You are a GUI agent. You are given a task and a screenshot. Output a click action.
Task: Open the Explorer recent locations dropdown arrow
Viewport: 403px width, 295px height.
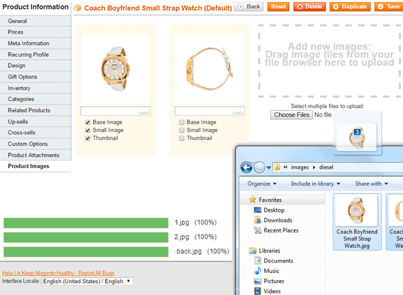tap(269, 167)
